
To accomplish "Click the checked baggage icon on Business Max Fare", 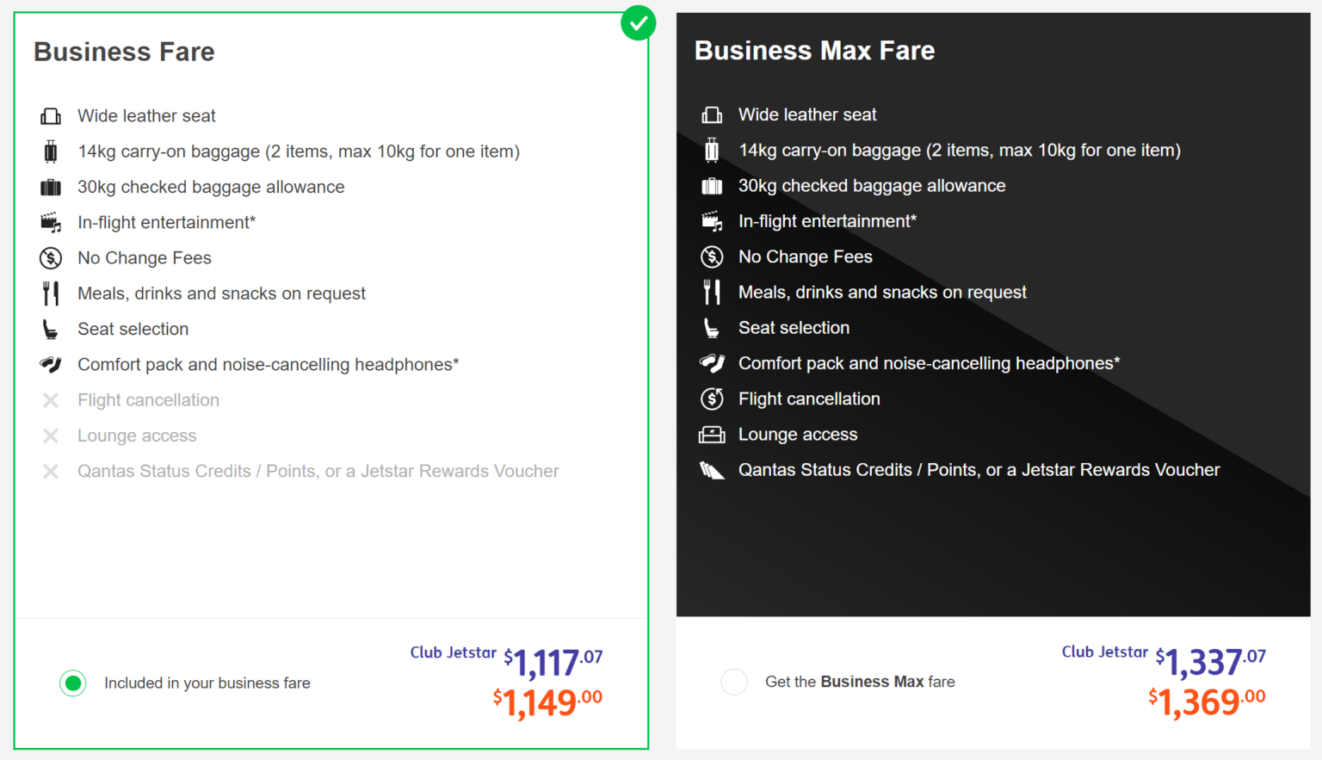I will click(x=712, y=186).
